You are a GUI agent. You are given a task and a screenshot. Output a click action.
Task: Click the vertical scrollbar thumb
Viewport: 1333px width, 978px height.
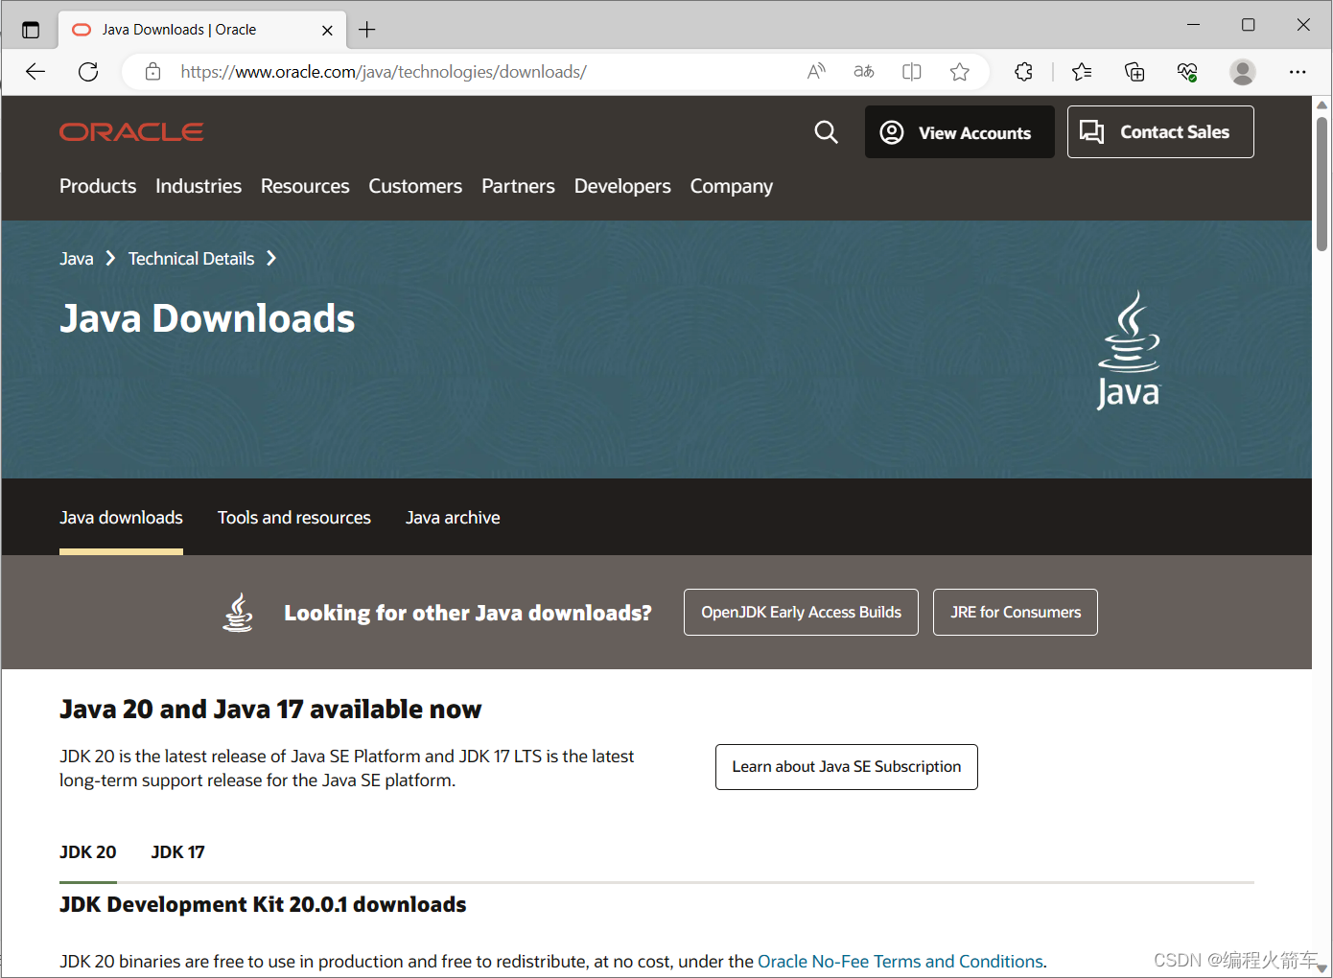pos(1321,182)
